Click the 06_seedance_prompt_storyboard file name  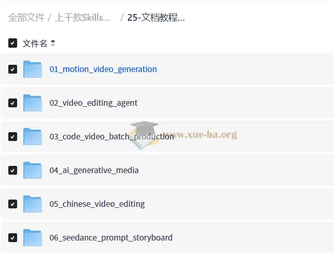[x=111, y=237]
